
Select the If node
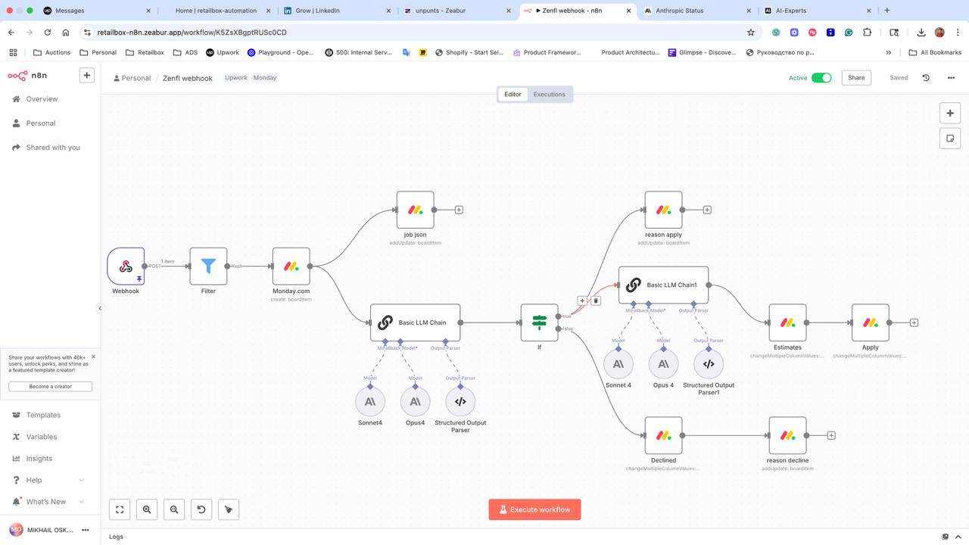(539, 322)
